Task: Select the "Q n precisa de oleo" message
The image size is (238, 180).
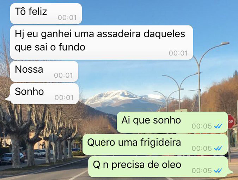Action: pos(160,167)
